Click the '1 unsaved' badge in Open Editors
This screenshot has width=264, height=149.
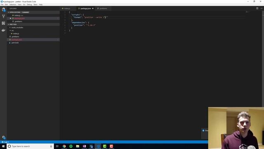tap(25, 12)
